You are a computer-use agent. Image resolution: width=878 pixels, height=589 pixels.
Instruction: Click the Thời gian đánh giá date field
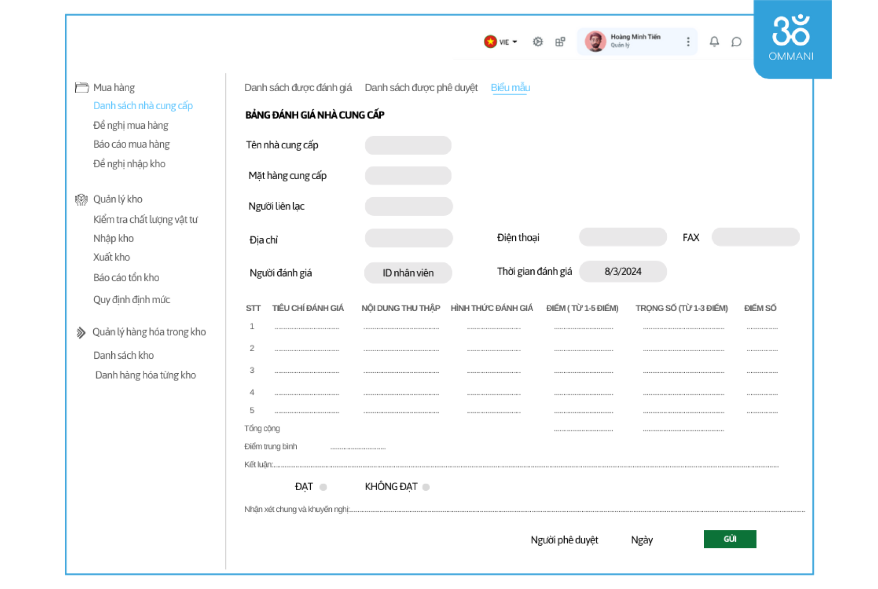tap(622, 271)
